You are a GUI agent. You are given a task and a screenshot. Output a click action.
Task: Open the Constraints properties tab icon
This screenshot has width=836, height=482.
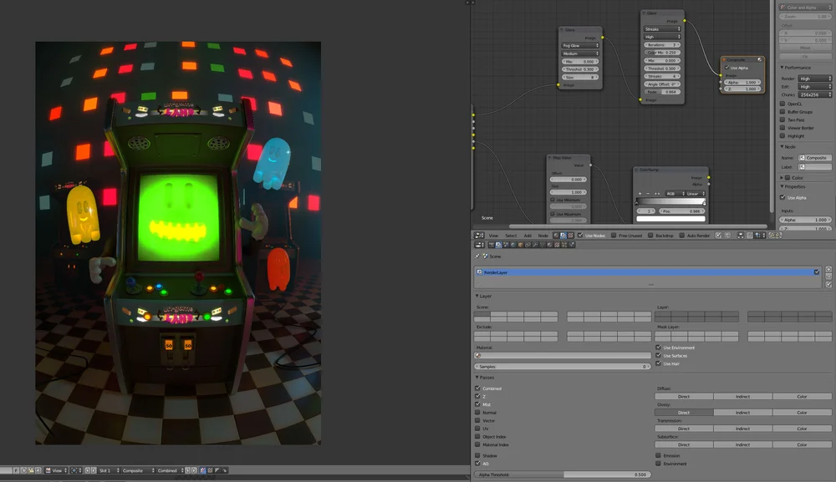[x=528, y=245]
